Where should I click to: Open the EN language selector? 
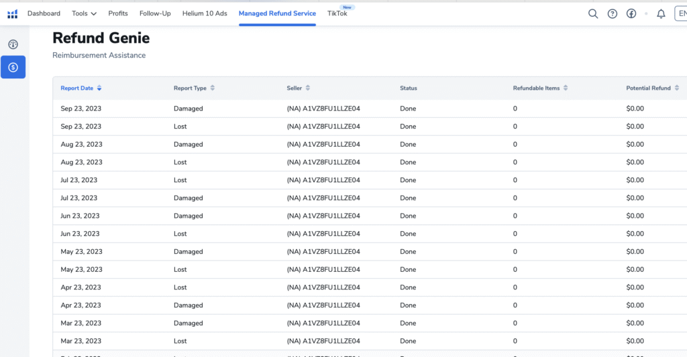pyautogui.click(x=680, y=14)
